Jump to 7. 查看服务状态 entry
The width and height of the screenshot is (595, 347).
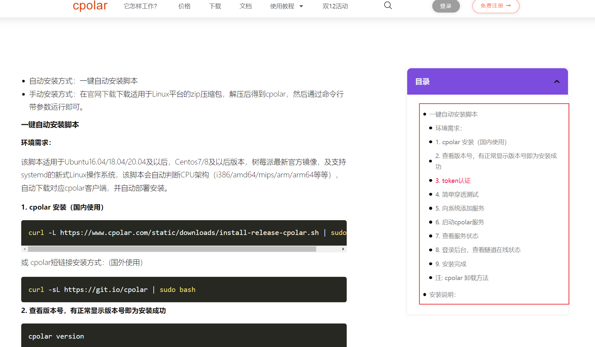[x=457, y=236]
